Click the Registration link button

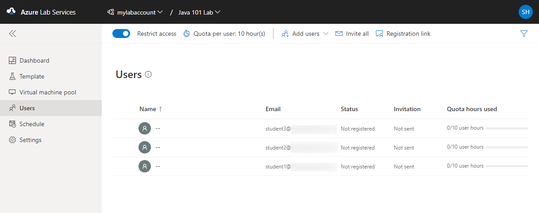click(x=403, y=34)
